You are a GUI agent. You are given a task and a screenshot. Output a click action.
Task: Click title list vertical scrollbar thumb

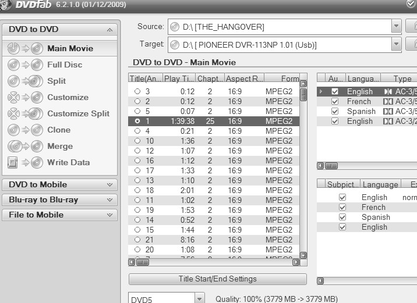point(303,95)
